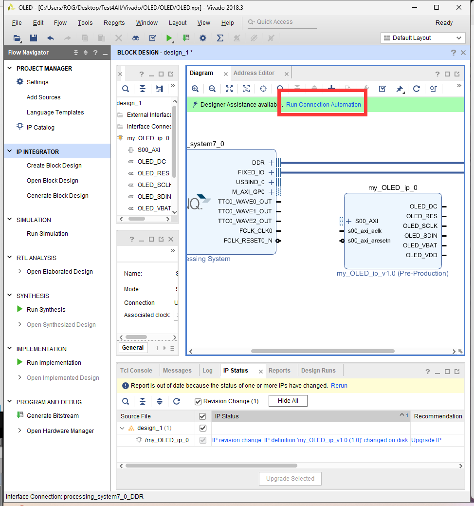The height and width of the screenshot is (506, 474).
Task: Click the Run Connection Automation link
Action: pyautogui.click(x=324, y=105)
